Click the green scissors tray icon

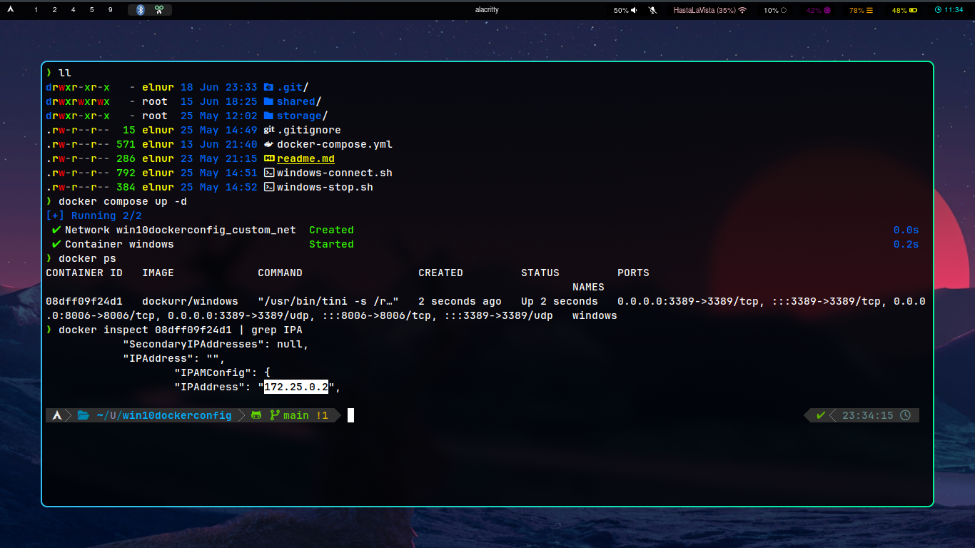[x=159, y=10]
